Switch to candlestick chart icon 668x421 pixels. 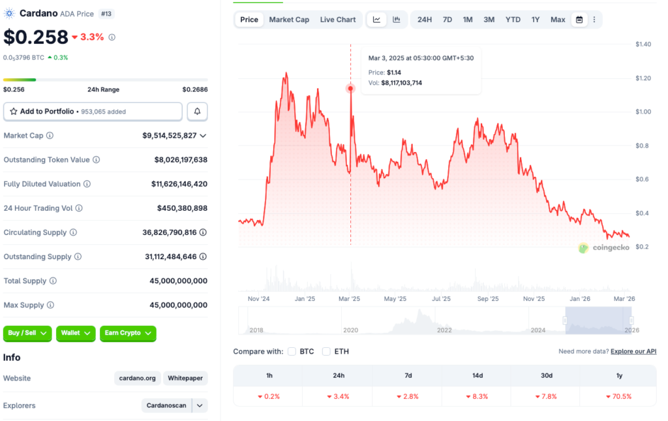click(x=397, y=20)
